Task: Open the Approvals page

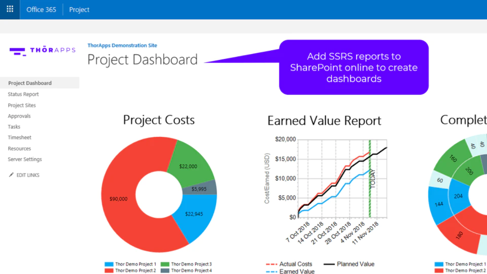Action: (19, 116)
